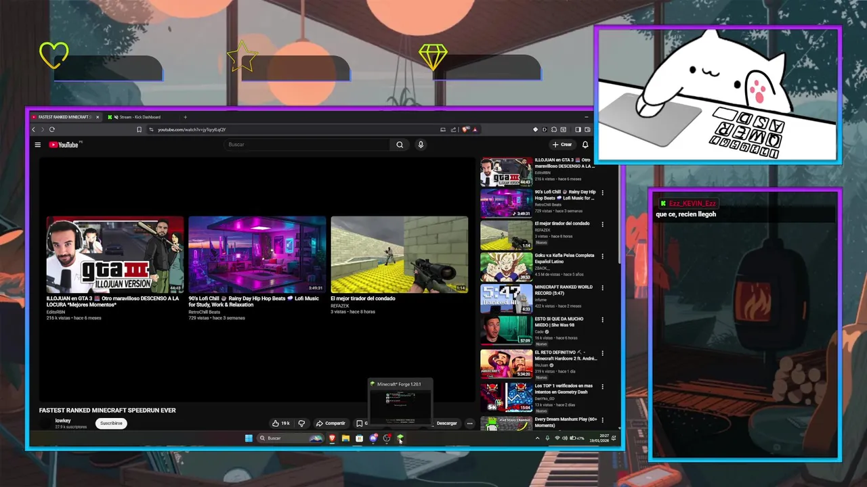Dislike the video with thumbs down

coord(301,423)
